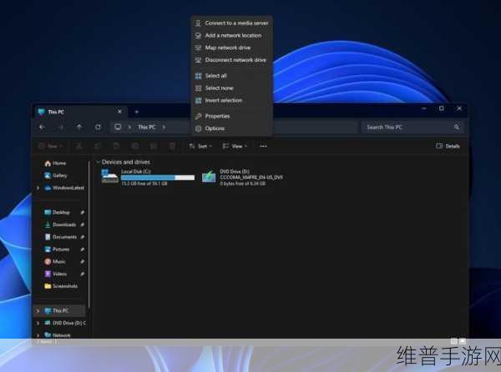This screenshot has width=501, height=372.
Task: Click This PC breadcrumb in address bar
Action: click(x=147, y=127)
